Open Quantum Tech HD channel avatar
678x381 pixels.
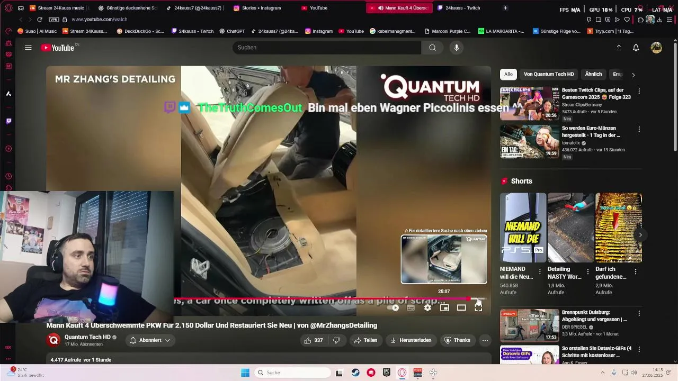pos(53,340)
